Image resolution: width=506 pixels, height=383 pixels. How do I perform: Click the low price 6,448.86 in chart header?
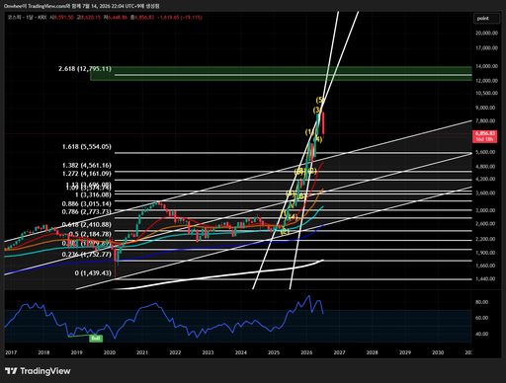click(118, 17)
